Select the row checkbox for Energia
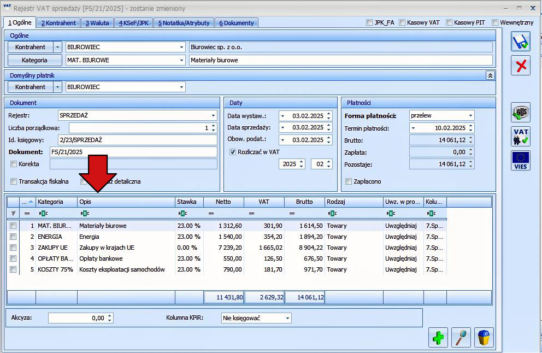Screen dimensions: 542x353 coord(13,237)
